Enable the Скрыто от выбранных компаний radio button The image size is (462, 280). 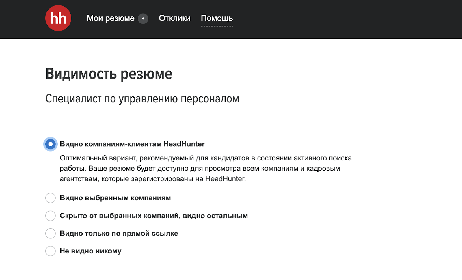click(51, 216)
